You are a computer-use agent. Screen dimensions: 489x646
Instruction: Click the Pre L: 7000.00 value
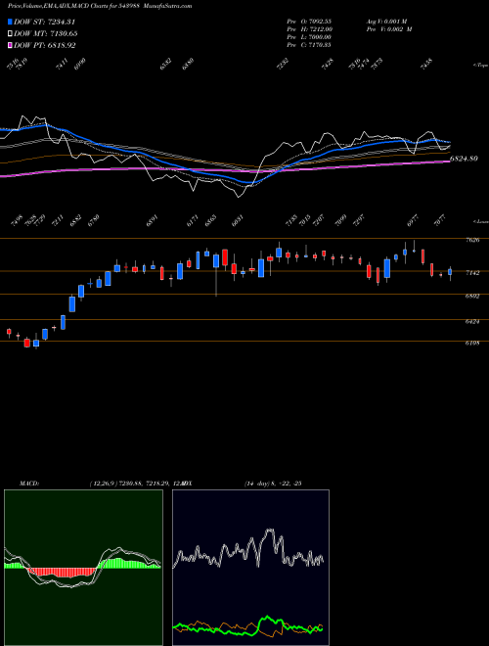[x=309, y=36]
